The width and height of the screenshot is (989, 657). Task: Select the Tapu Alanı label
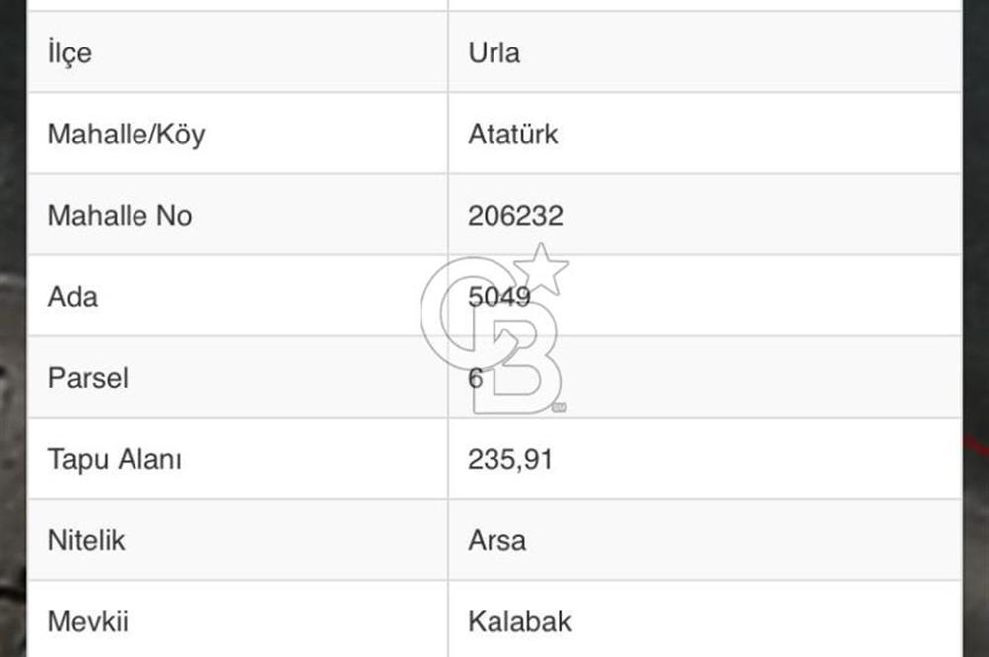click(x=115, y=458)
